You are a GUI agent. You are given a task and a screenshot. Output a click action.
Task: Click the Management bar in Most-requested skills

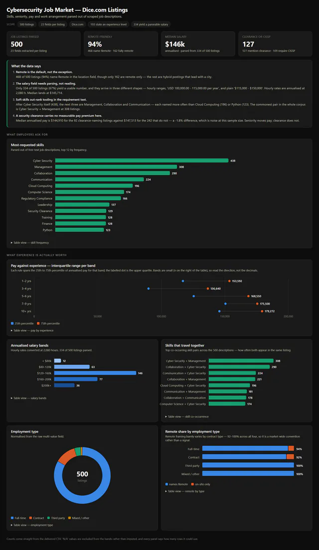(x=116, y=167)
